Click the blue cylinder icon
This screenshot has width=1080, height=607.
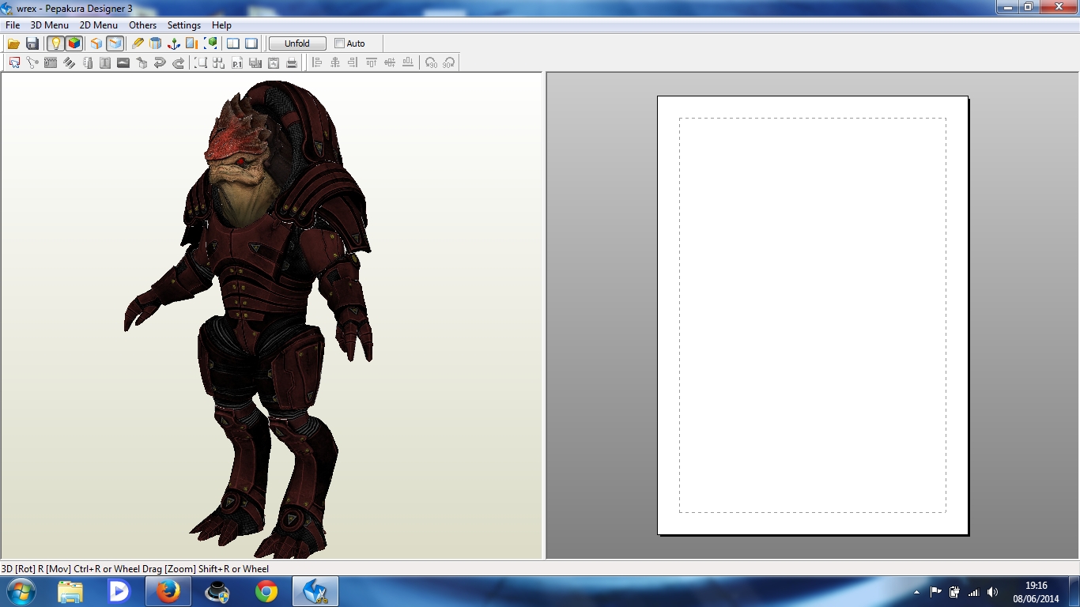156,43
